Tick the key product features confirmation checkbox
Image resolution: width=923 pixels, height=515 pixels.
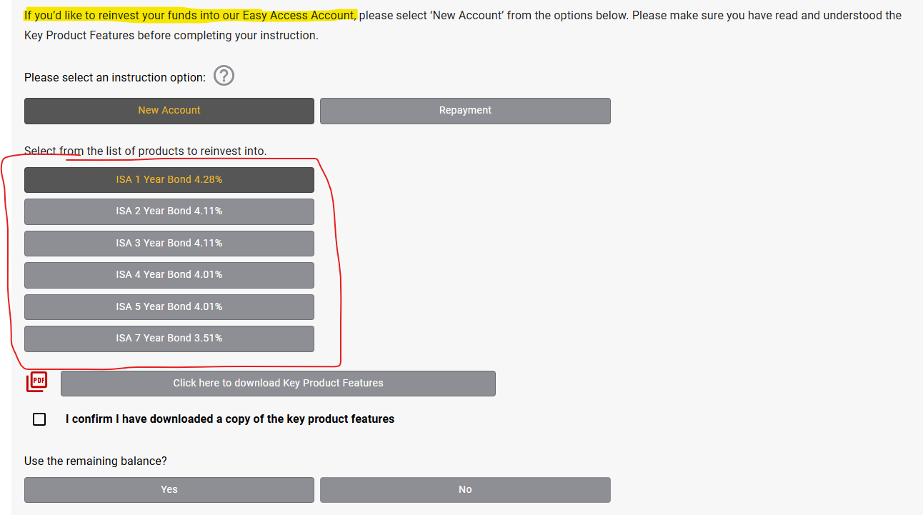click(x=39, y=419)
